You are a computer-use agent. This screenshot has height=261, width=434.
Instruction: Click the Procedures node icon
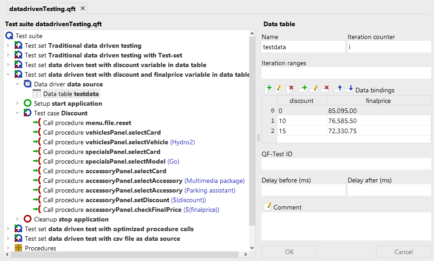click(18, 248)
